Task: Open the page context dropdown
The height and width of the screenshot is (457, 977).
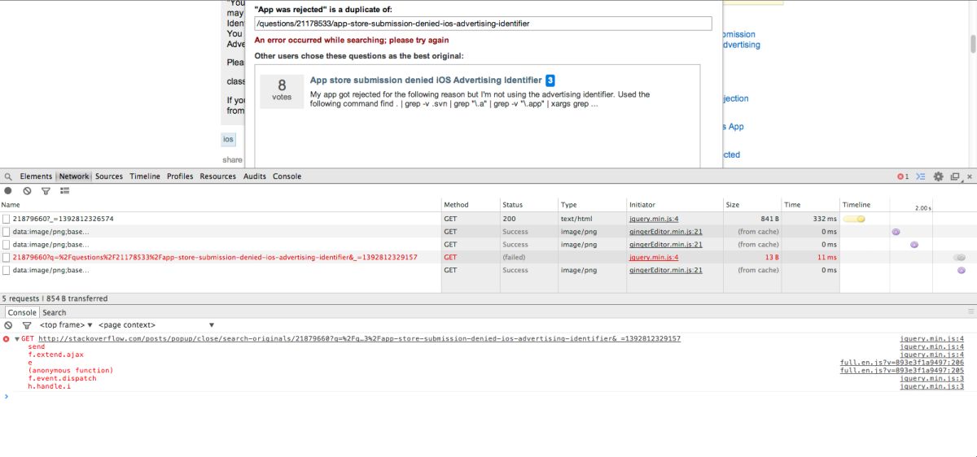Action: 156,325
